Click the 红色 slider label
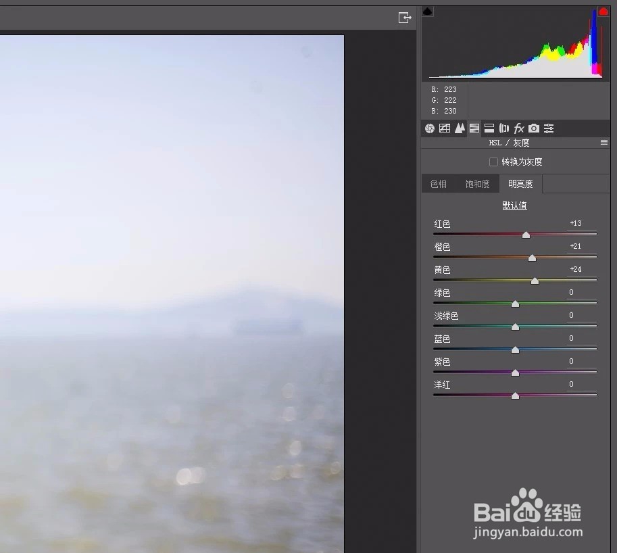Image resolution: width=617 pixels, height=553 pixels. 442,224
